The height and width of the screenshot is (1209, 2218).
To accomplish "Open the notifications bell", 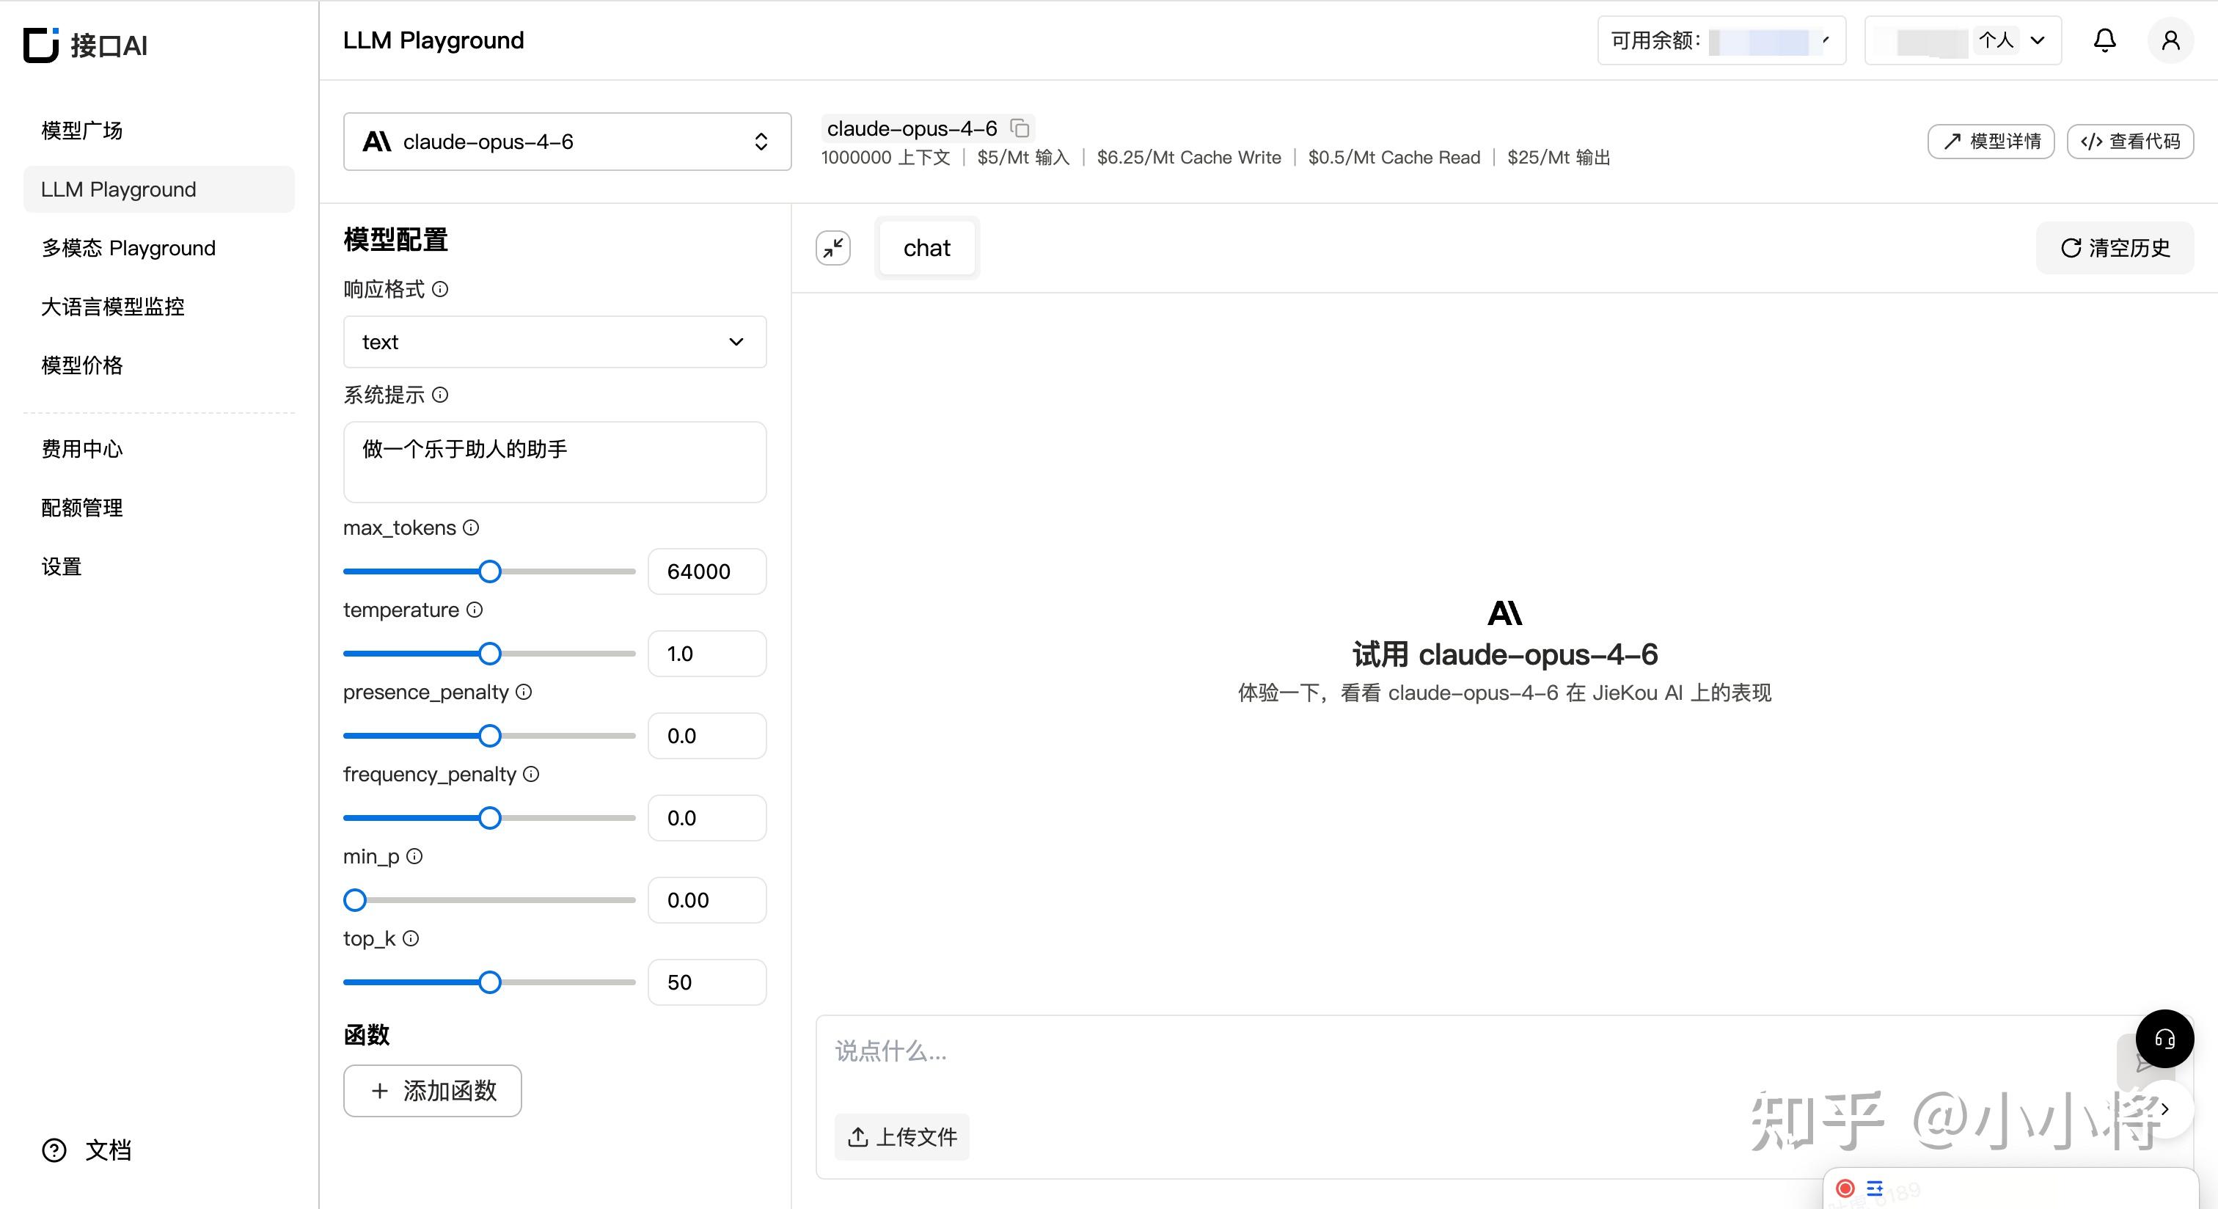I will tap(2104, 40).
